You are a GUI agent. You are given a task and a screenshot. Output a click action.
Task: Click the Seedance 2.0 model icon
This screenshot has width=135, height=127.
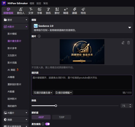(x=36, y=26)
